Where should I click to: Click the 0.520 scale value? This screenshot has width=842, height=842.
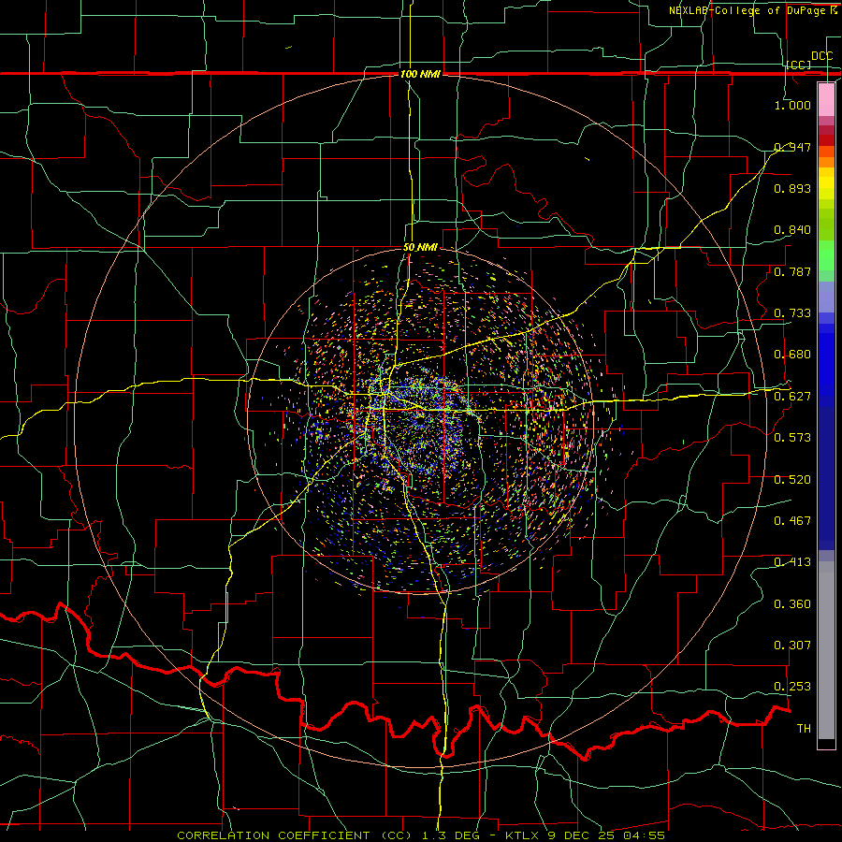click(x=792, y=480)
